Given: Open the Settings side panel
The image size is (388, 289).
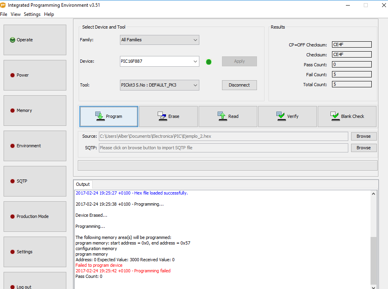Looking at the screenshot, I should 35,252.
